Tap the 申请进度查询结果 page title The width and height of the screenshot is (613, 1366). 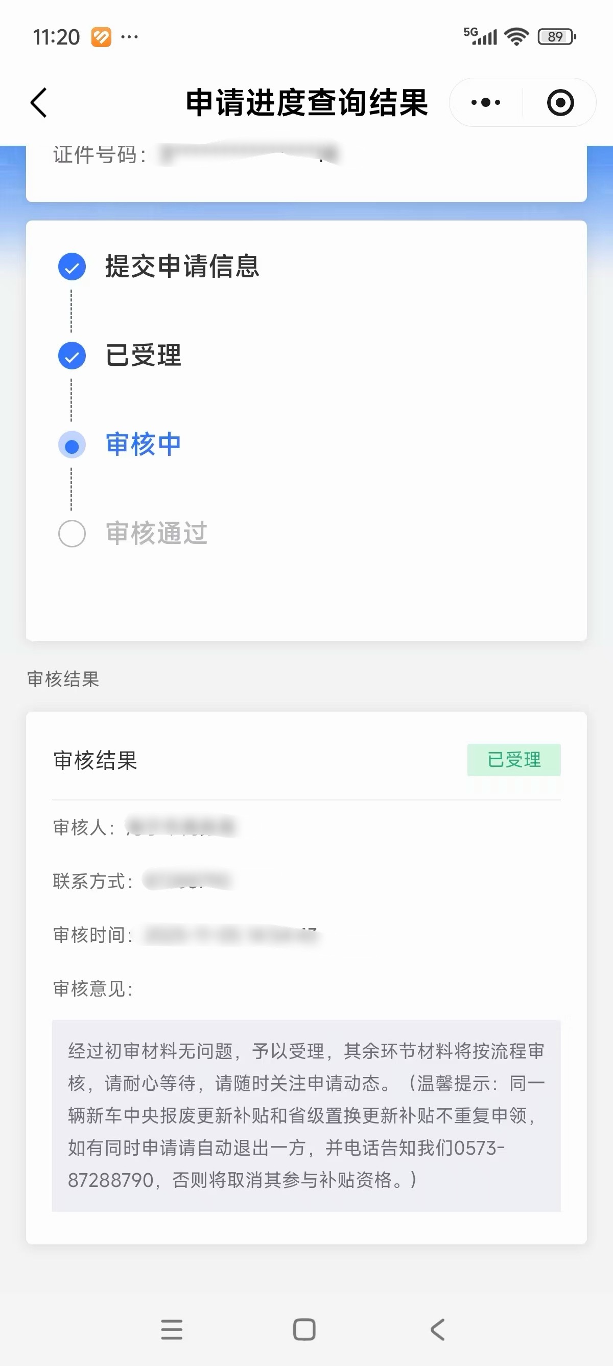tap(306, 102)
